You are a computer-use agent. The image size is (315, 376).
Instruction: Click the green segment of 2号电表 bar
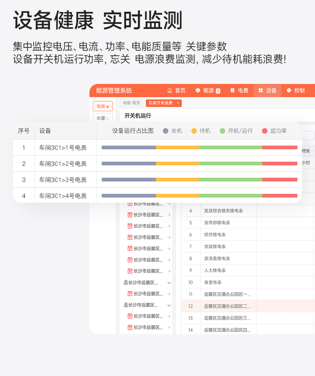click(x=231, y=164)
